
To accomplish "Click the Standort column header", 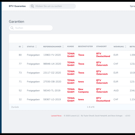I will point(102,47).
